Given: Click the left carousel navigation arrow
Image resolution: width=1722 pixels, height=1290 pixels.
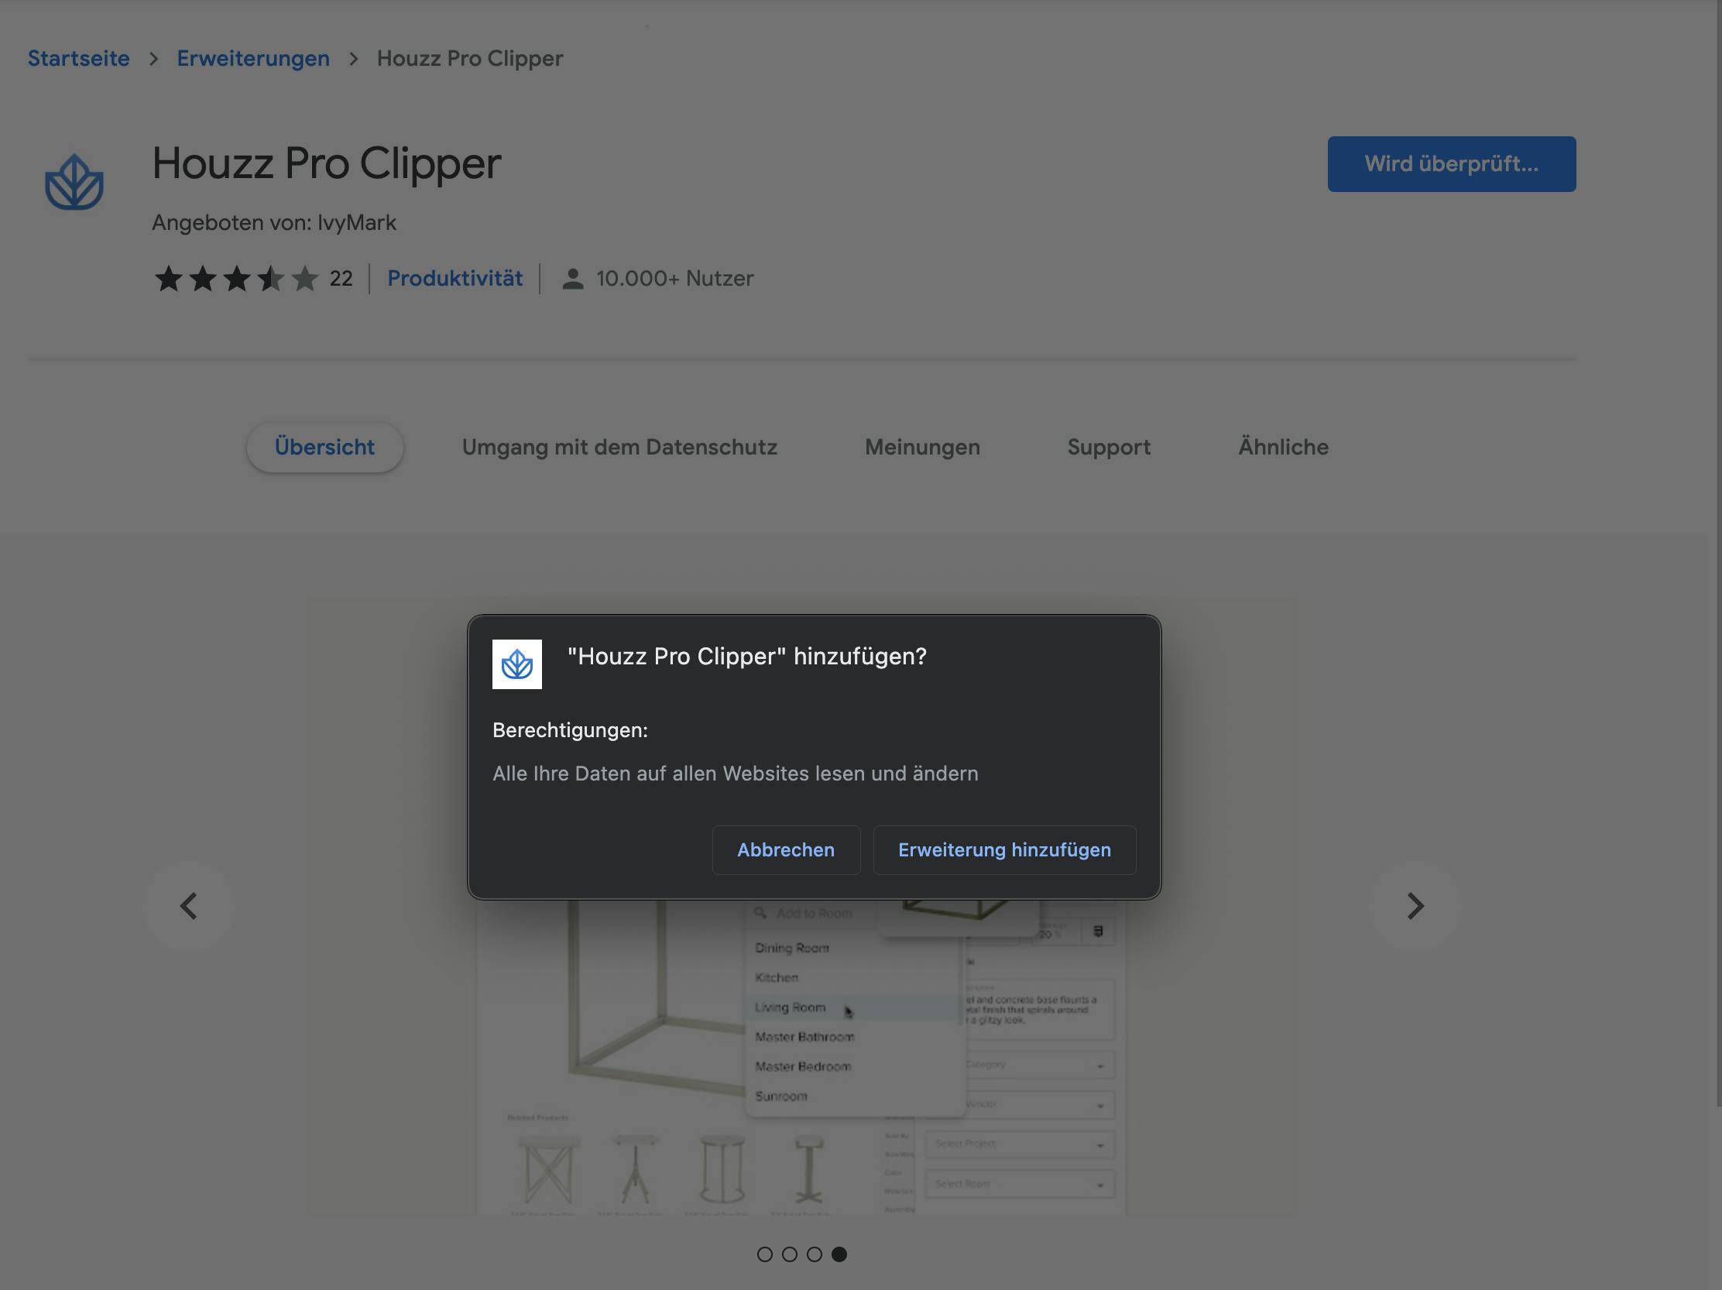Looking at the screenshot, I should coord(188,905).
